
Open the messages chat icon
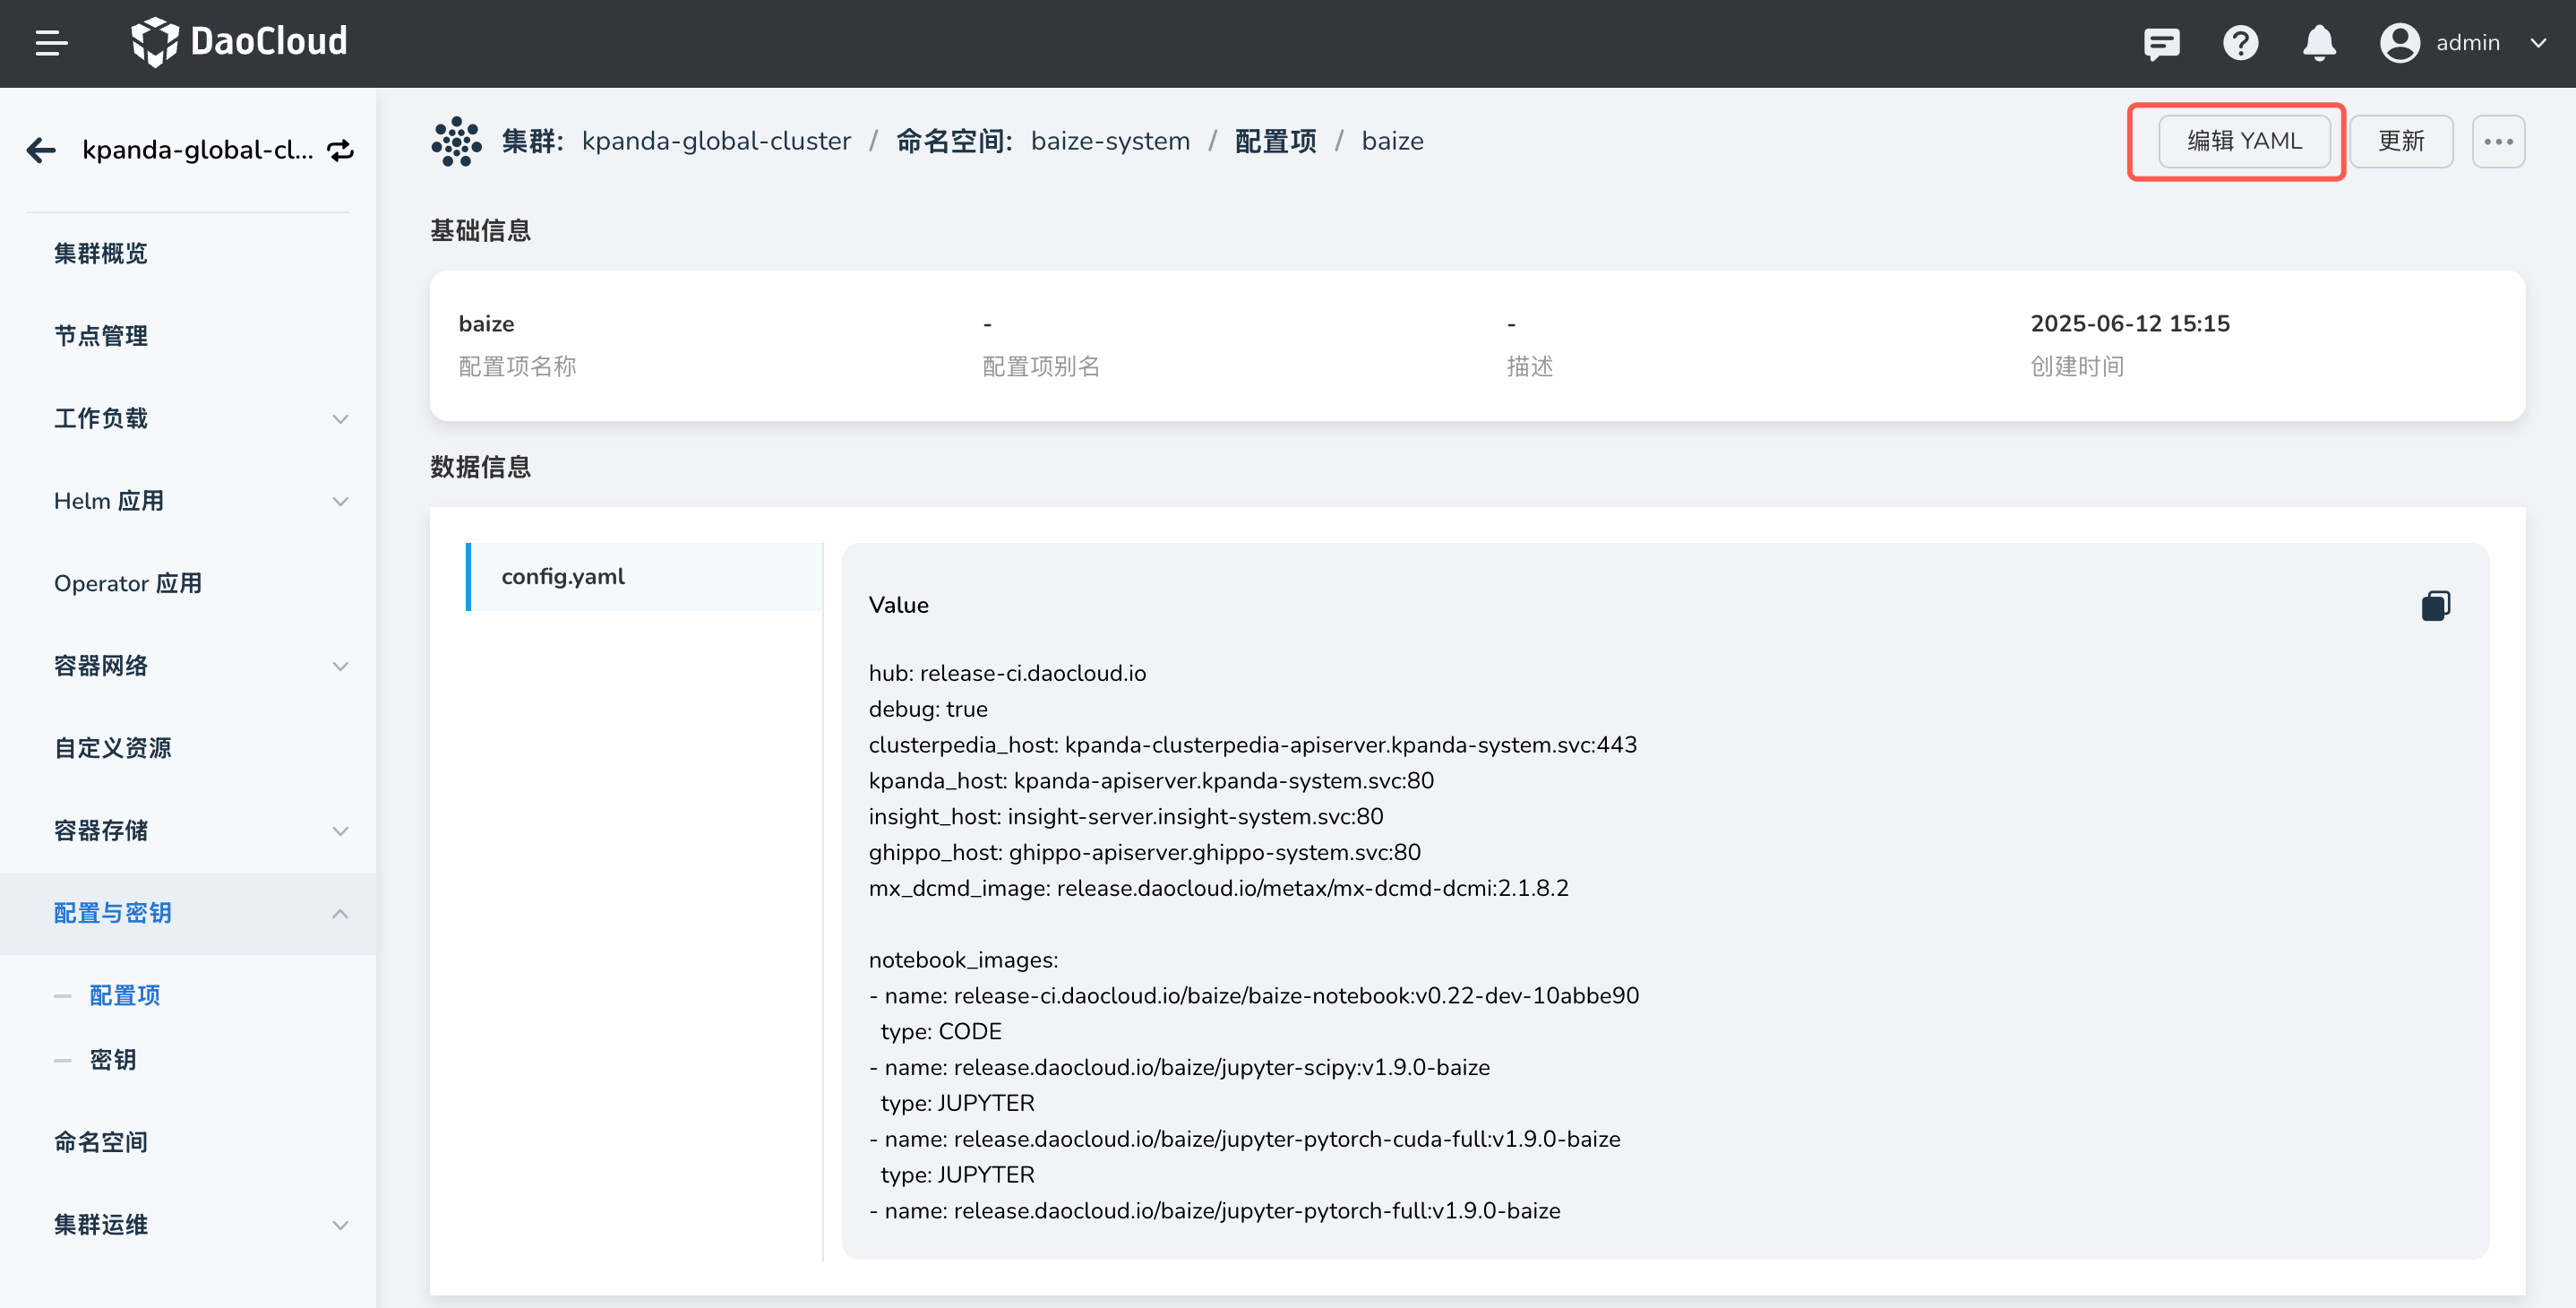tap(2161, 43)
